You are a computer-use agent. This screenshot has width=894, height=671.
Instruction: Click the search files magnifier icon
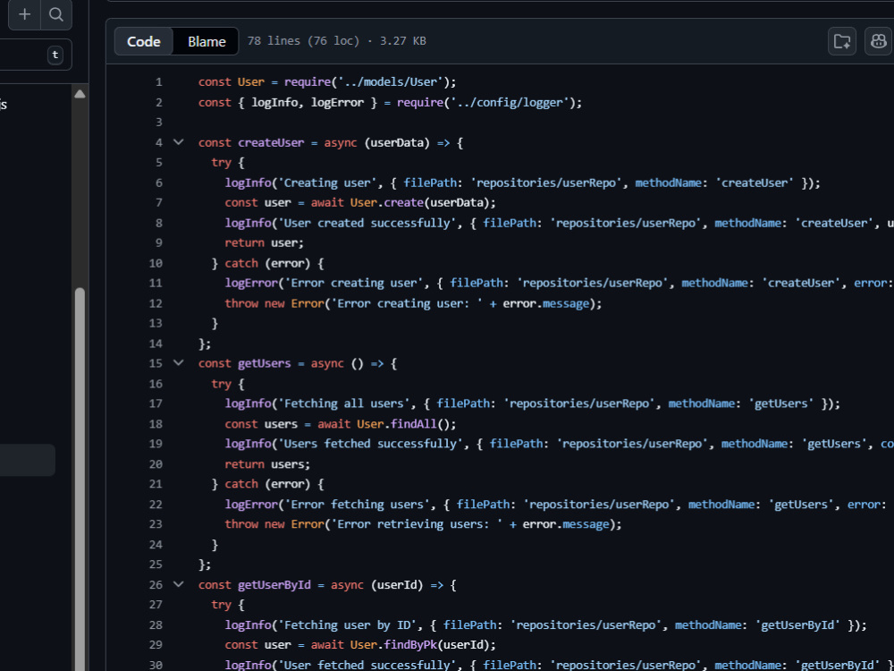coord(55,14)
